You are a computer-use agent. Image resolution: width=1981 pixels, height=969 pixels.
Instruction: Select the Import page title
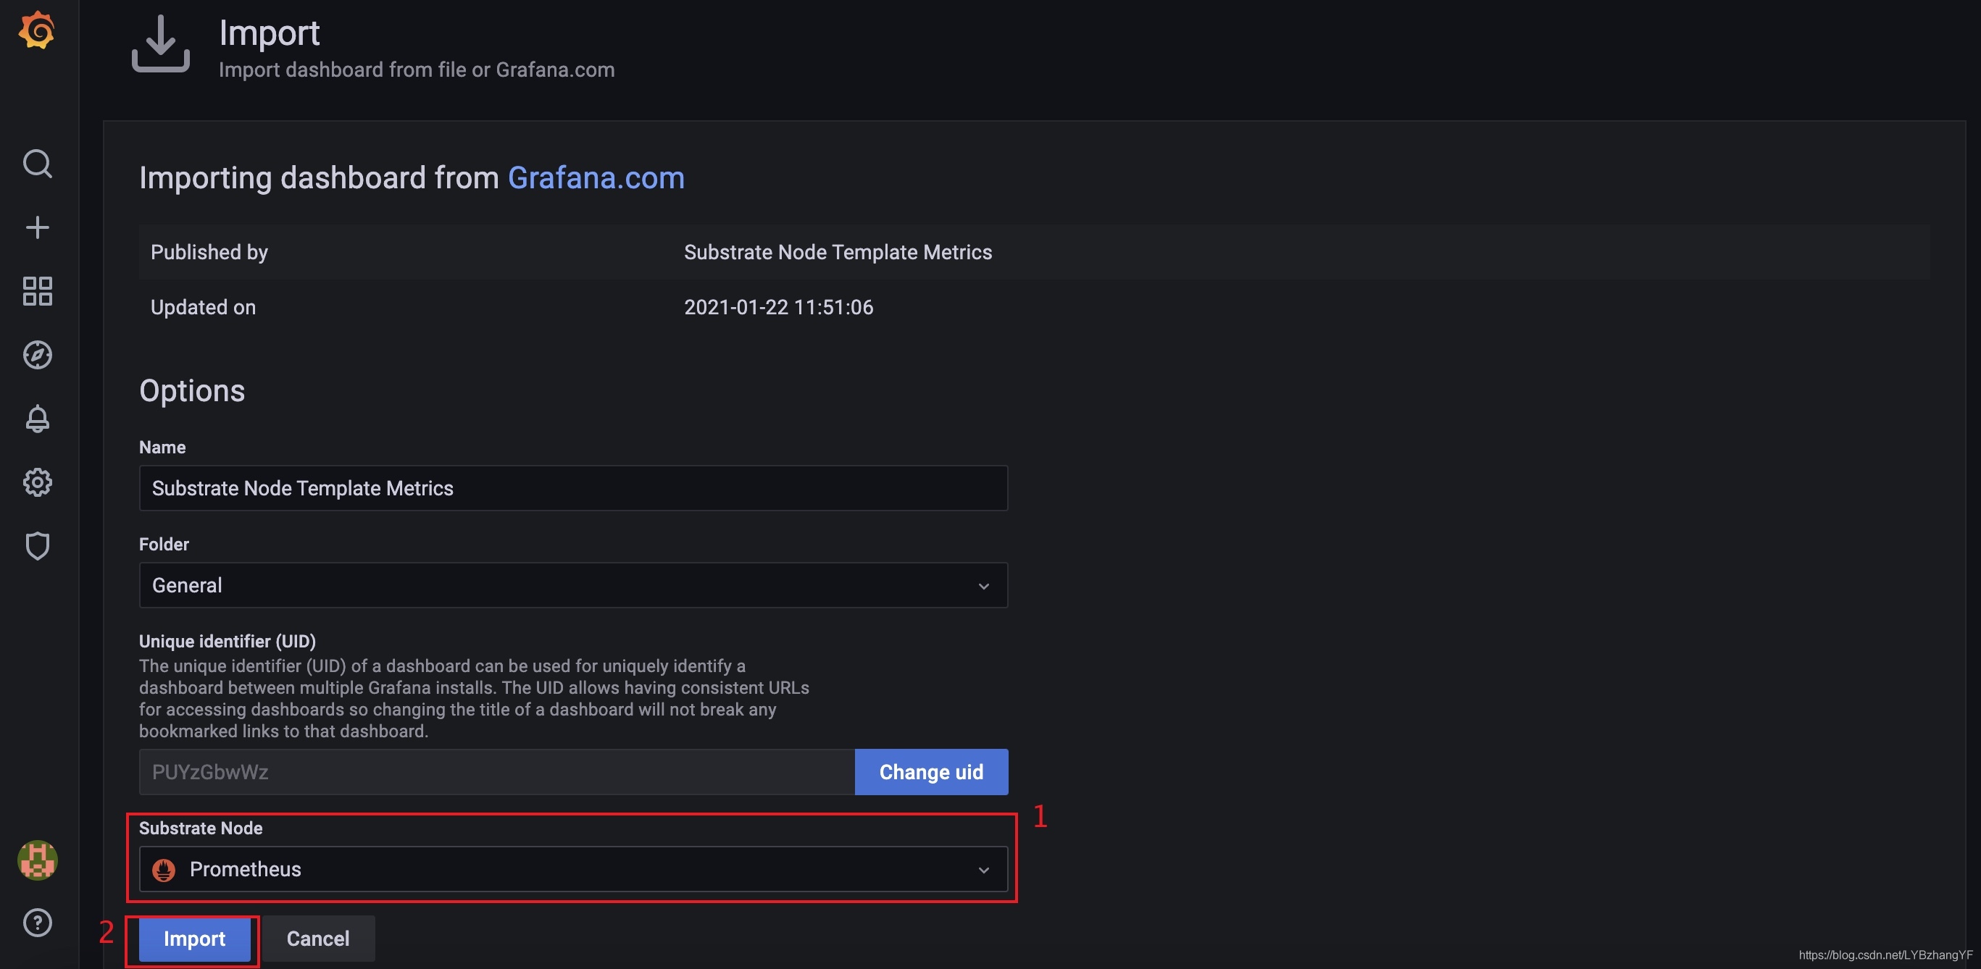(x=269, y=33)
